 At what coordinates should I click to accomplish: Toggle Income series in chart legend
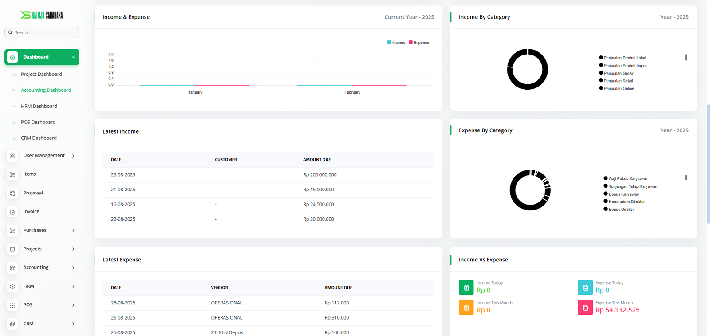396,43
